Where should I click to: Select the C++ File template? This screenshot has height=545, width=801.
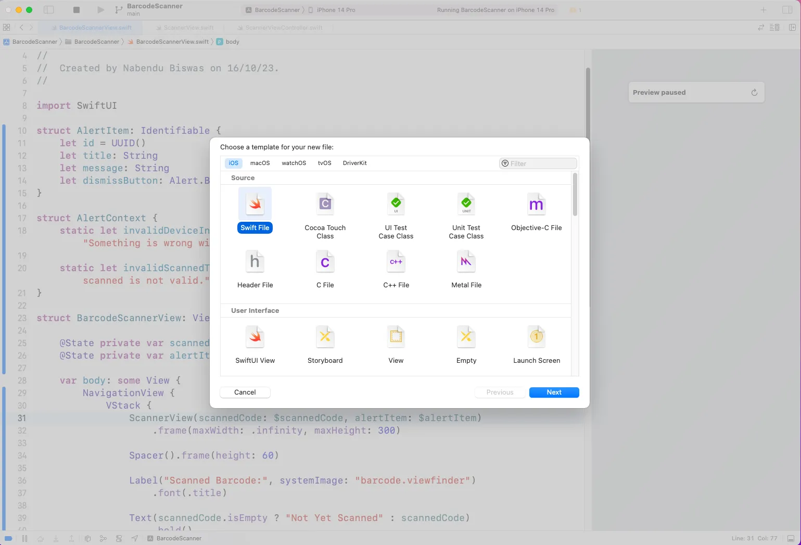tap(396, 269)
